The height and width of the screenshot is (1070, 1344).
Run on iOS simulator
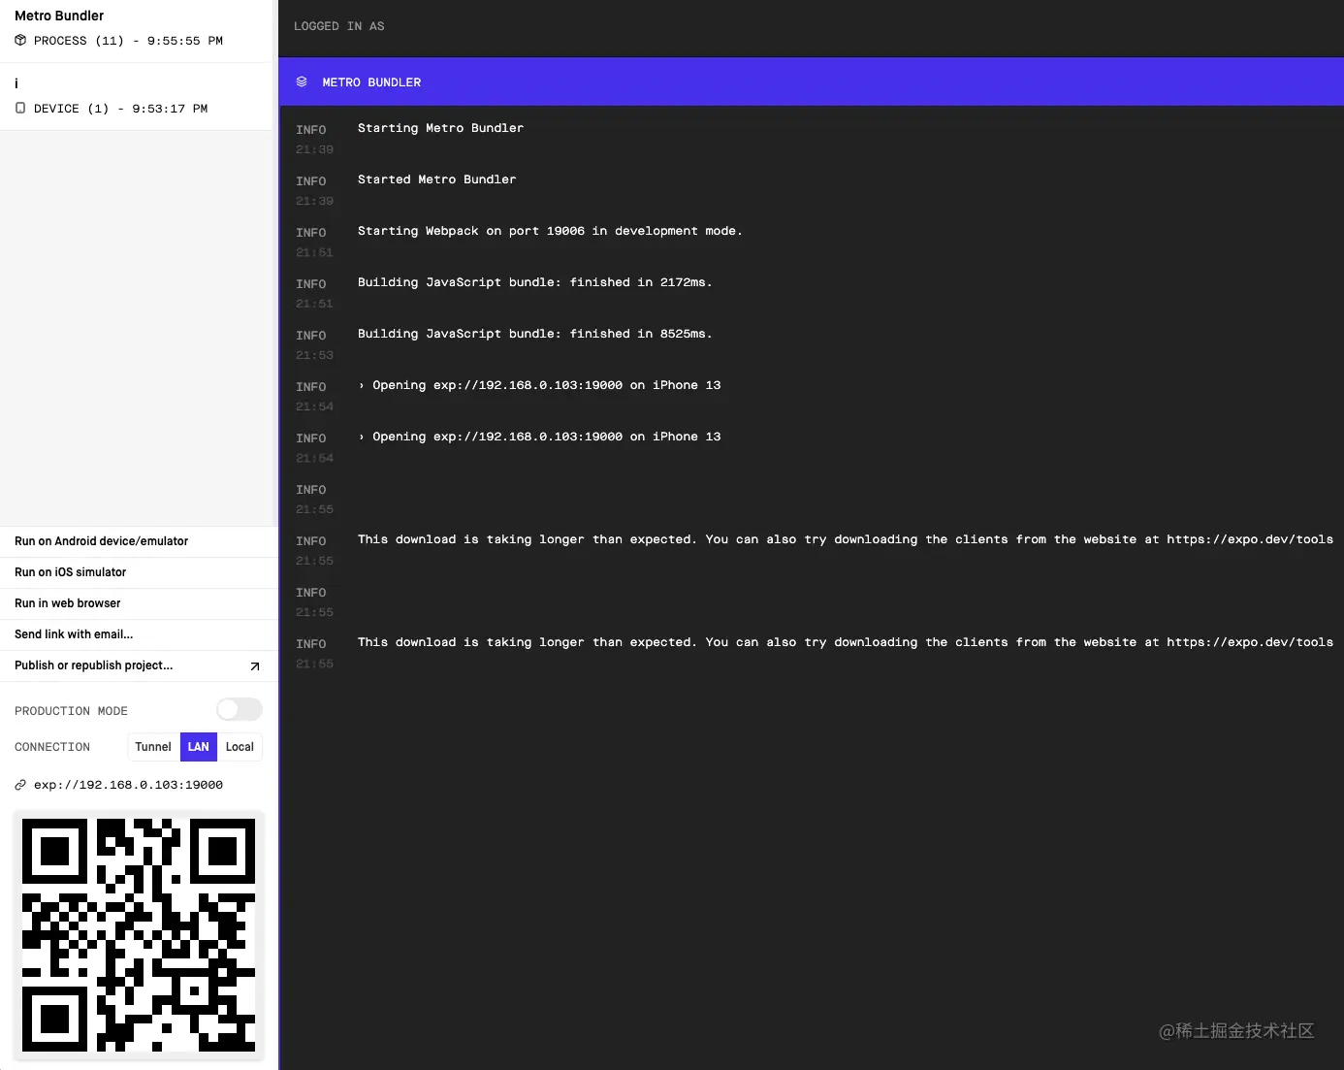pyautogui.click(x=139, y=572)
